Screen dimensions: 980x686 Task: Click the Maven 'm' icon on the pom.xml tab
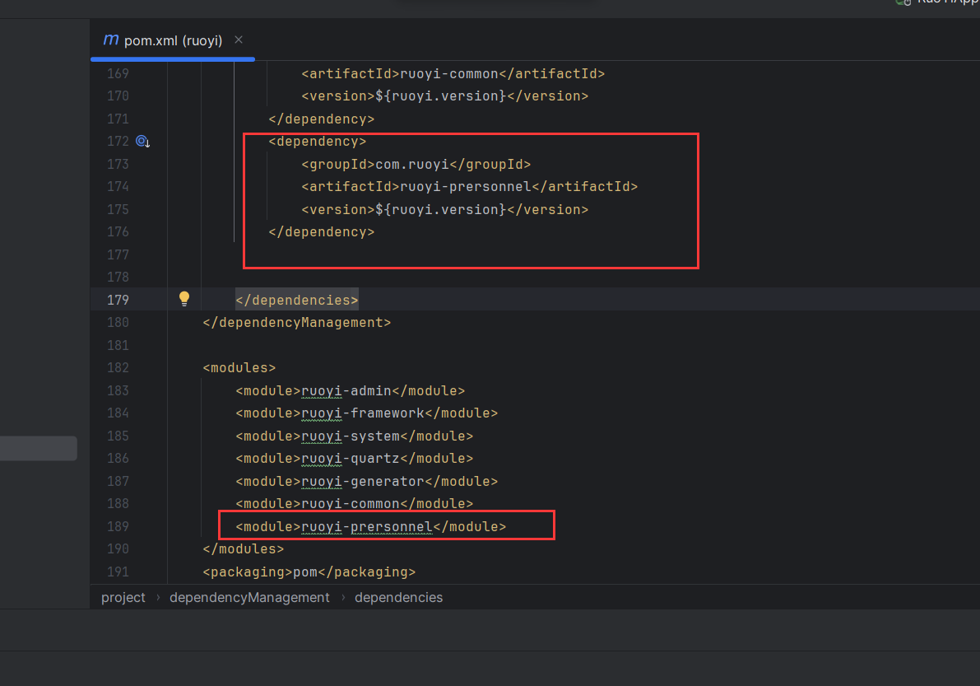click(110, 40)
